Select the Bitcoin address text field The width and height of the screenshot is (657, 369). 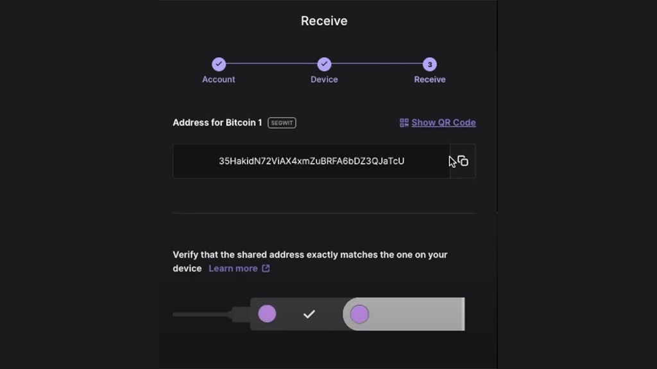[x=311, y=161]
